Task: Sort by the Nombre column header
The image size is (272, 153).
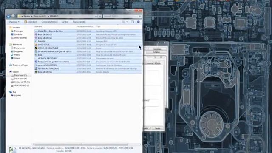Action: (x=38, y=26)
